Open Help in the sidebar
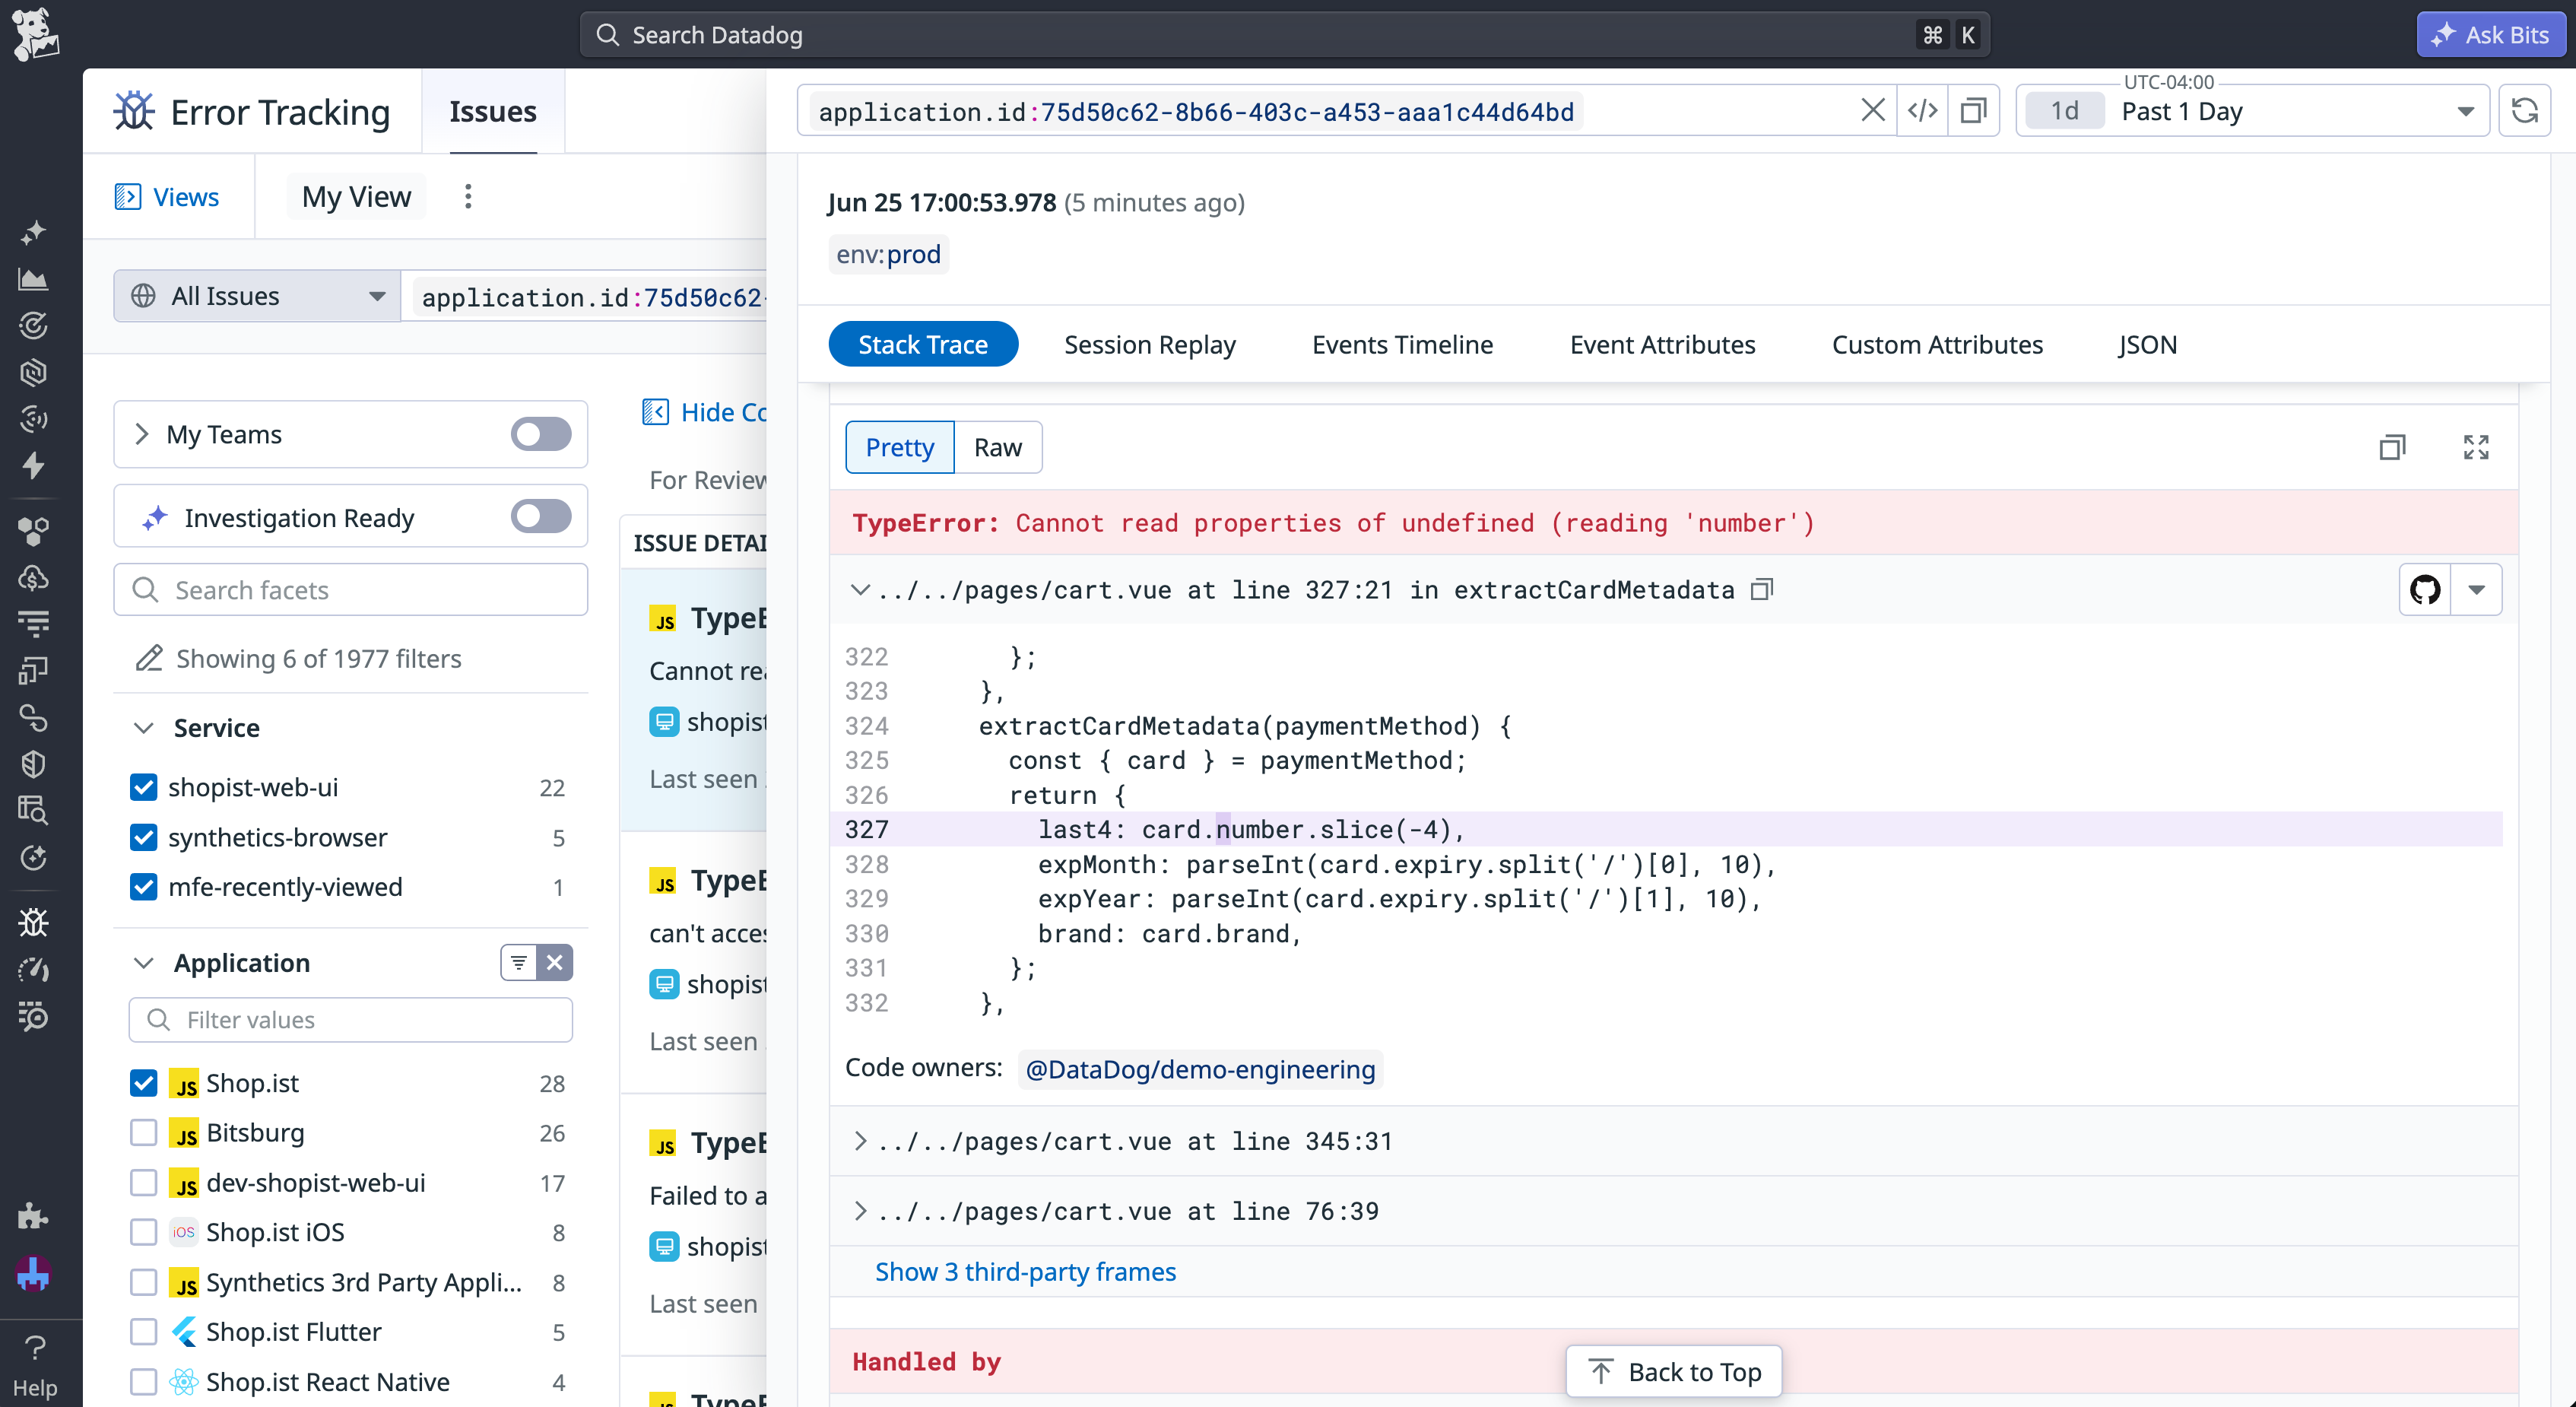Screen dimensions: 2576x1407 coord(35,1367)
